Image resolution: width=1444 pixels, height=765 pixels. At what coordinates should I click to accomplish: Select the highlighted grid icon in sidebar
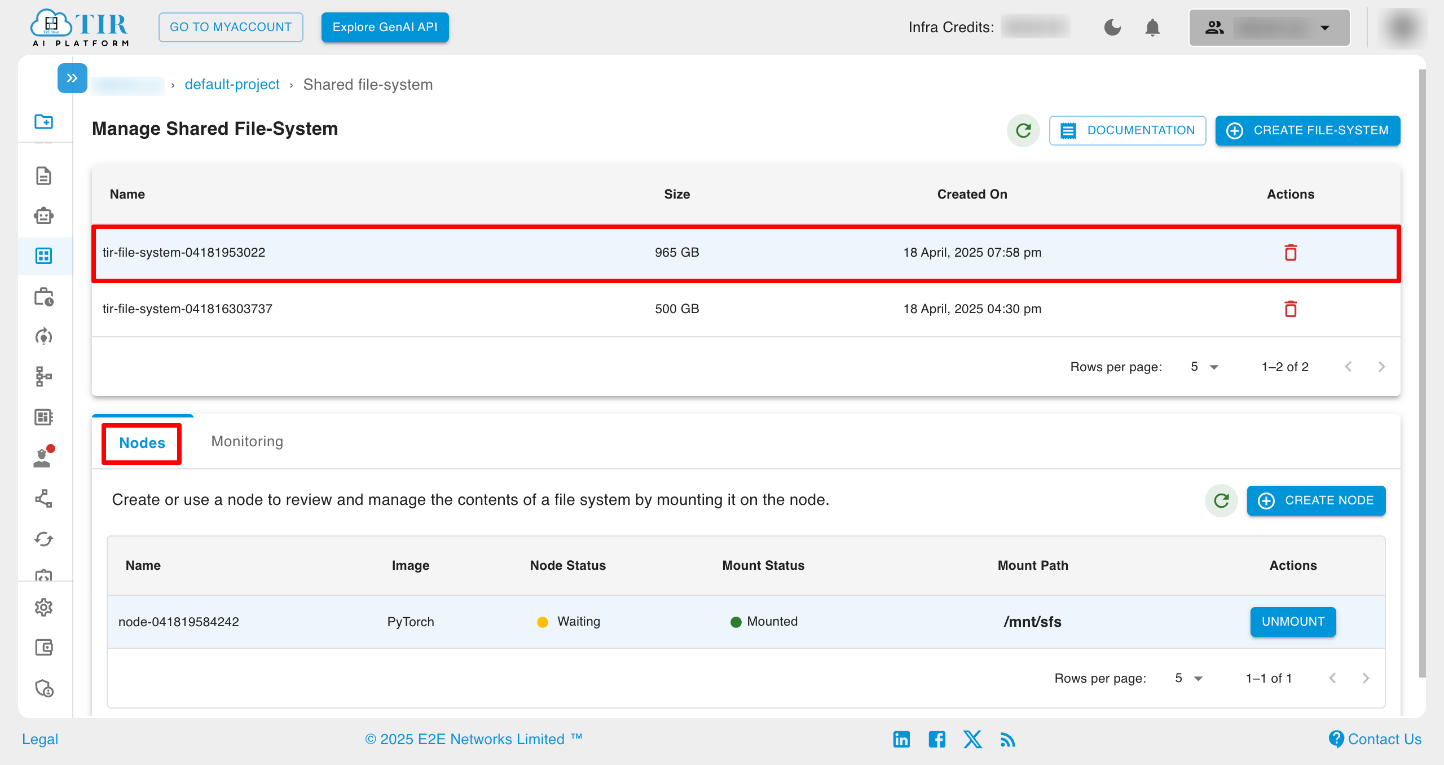click(43, 256)
